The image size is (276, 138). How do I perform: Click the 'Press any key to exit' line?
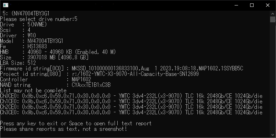point(76,124)
